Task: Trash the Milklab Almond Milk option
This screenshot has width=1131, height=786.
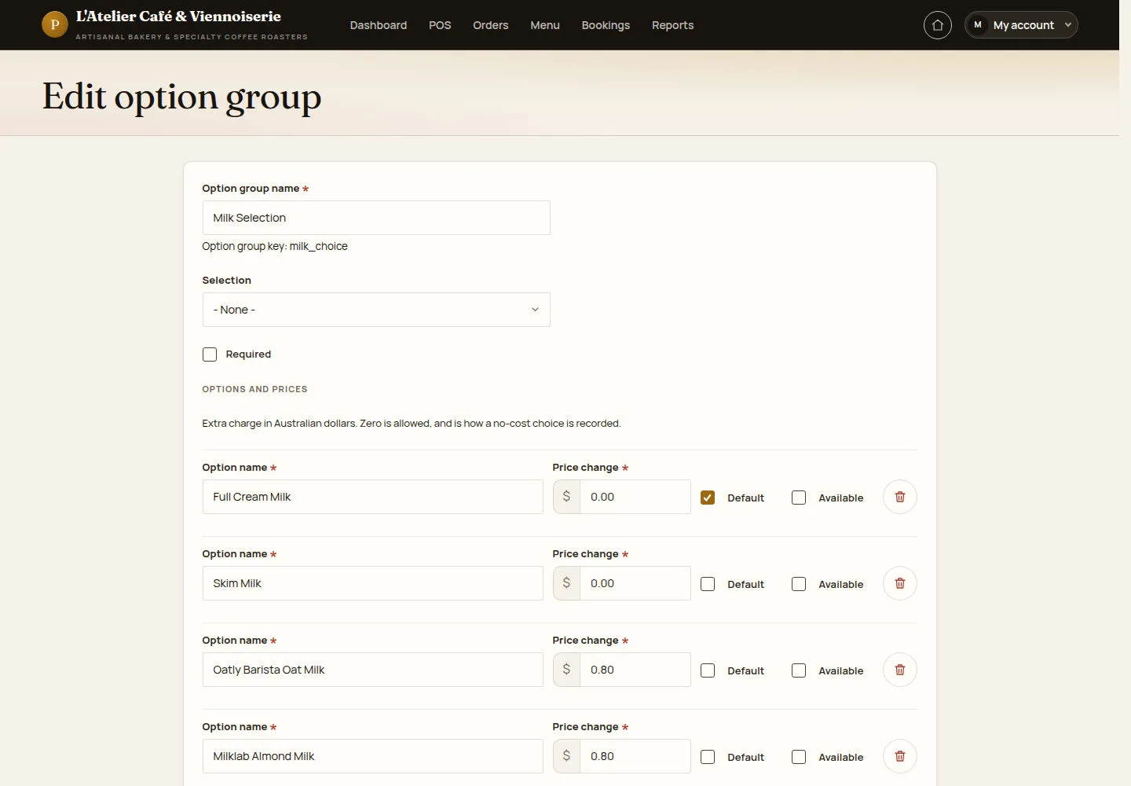Action: point(900,756)
